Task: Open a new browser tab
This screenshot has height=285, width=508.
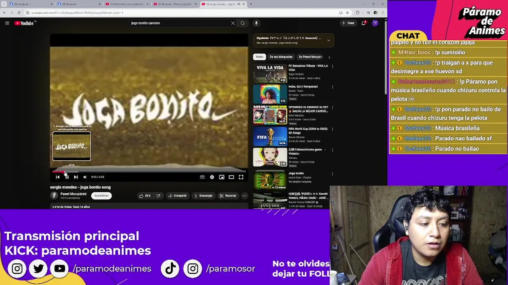Action: [251, 4]
